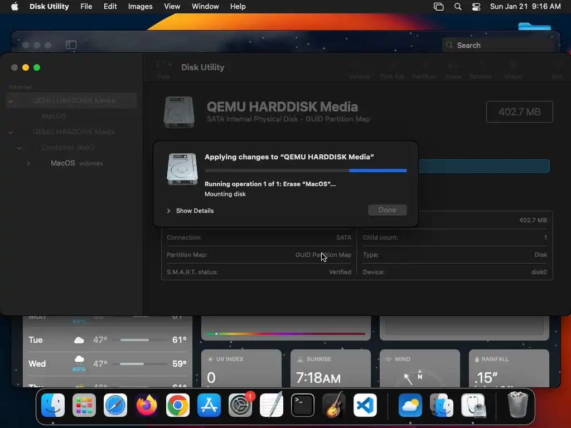Viewport: 571px width, 428px height.
Task: Open System Preferences with badge in Dock
Action: coord(240,405)
